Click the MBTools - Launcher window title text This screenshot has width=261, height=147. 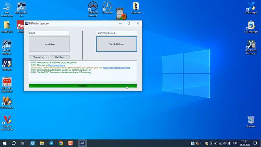[39, 23]
